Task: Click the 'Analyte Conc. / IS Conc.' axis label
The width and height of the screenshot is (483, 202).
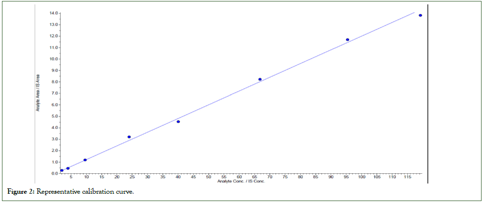Action: tap(241, 182)
